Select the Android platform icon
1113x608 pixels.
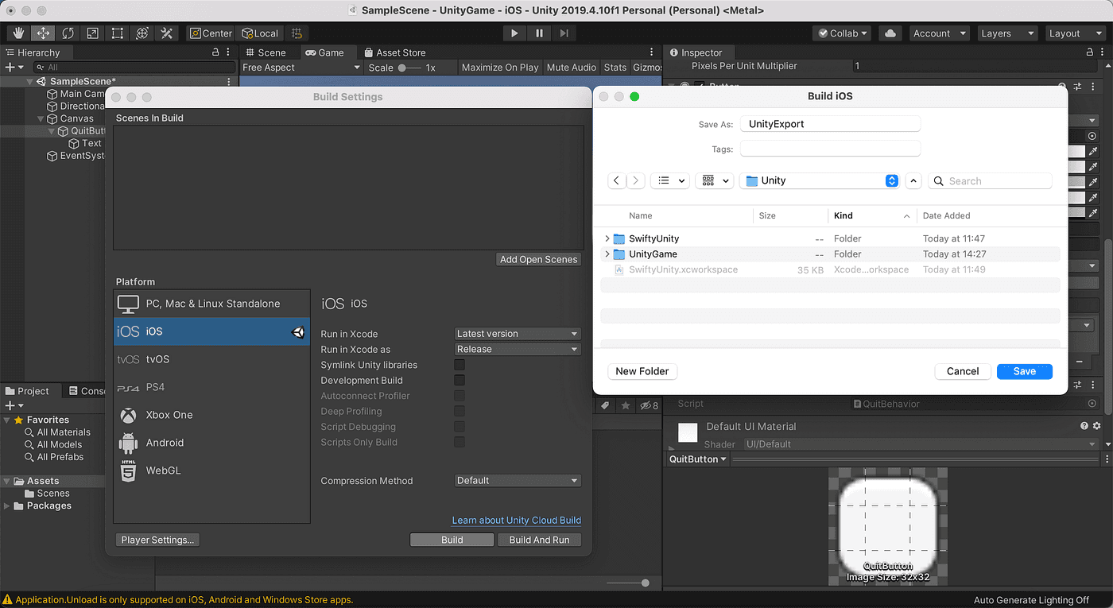click(128, 443)
